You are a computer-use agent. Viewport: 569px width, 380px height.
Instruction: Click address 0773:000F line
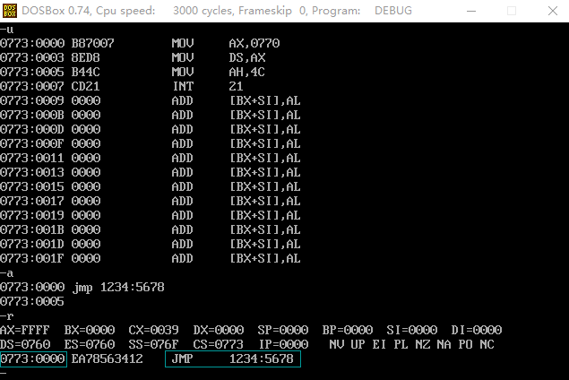[151, 143]
